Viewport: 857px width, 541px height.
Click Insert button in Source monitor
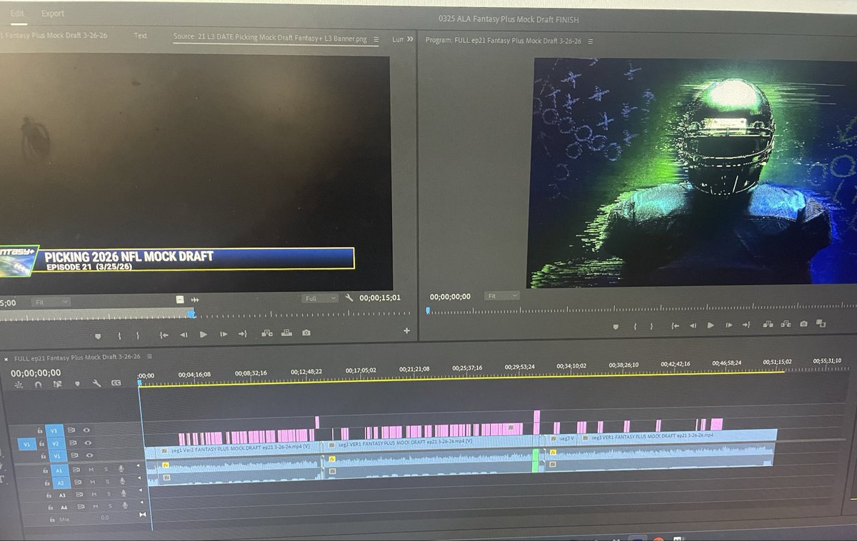[268, 333]
